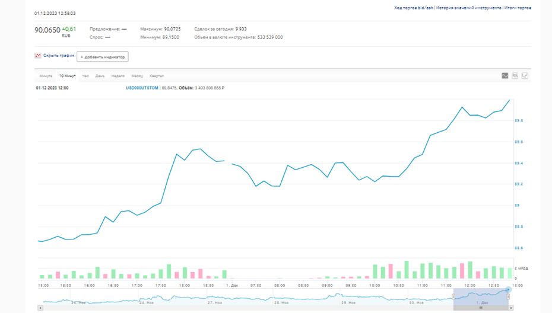
Task: Click the Максимум: 90,0725 value
Action: [173, 29]
